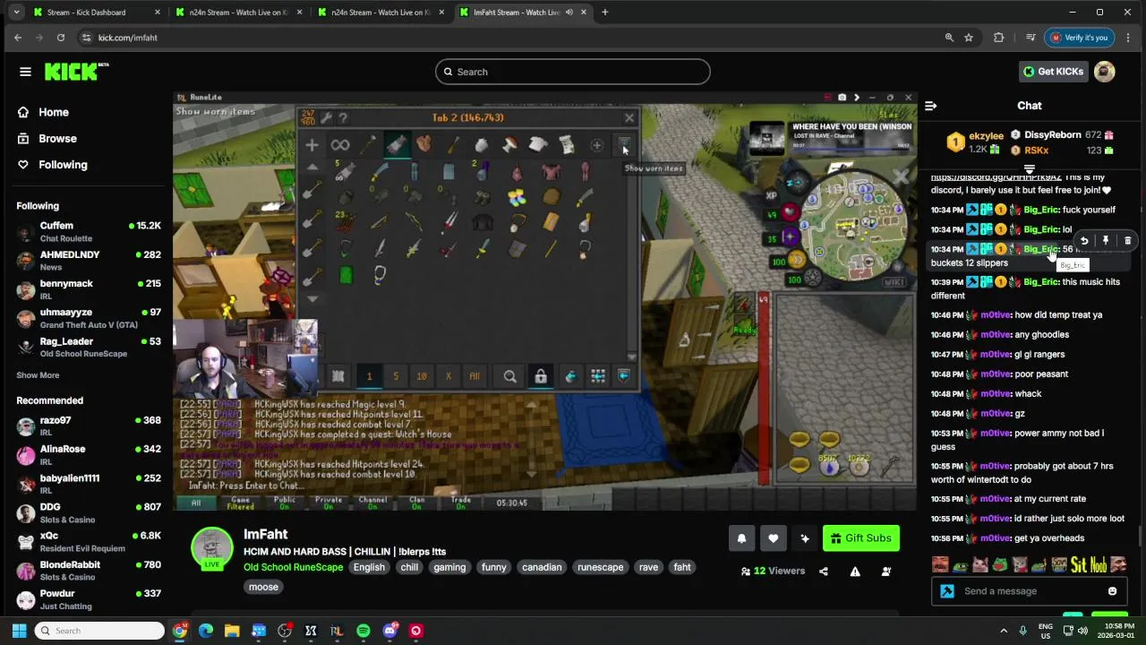Collapse the chat panel with arrow icon
The width and height of the screenshot is (1146, 645).
click(x=930, y=106)
